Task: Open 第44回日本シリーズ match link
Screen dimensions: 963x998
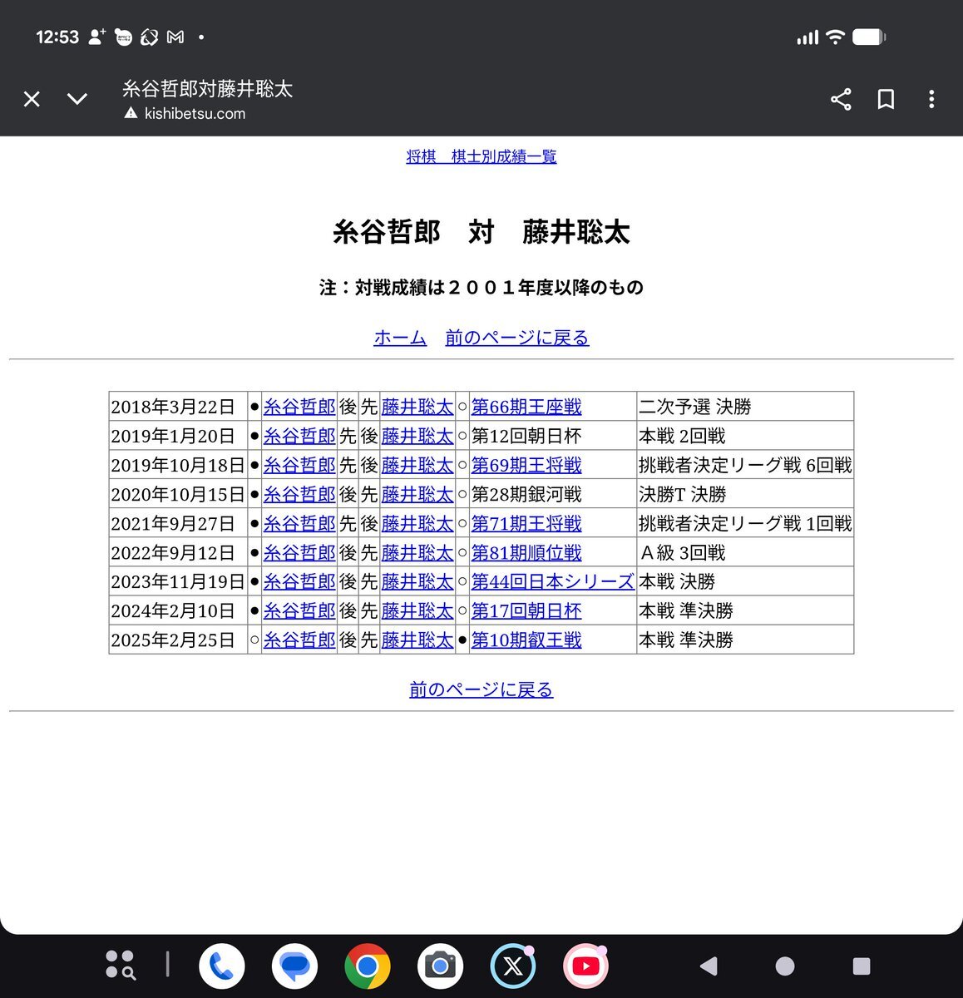Action: click(x=552, y=582)
